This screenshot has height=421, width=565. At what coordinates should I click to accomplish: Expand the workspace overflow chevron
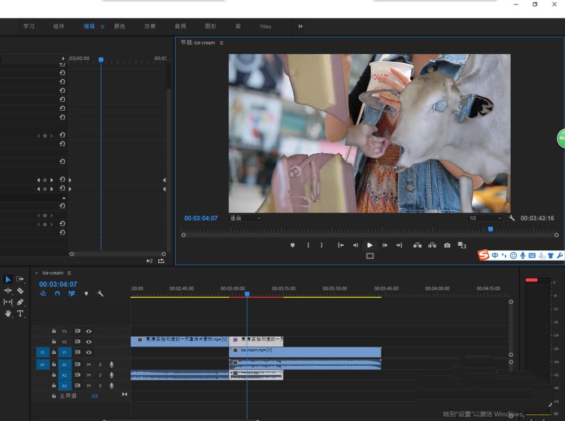(x=300, y=26)
